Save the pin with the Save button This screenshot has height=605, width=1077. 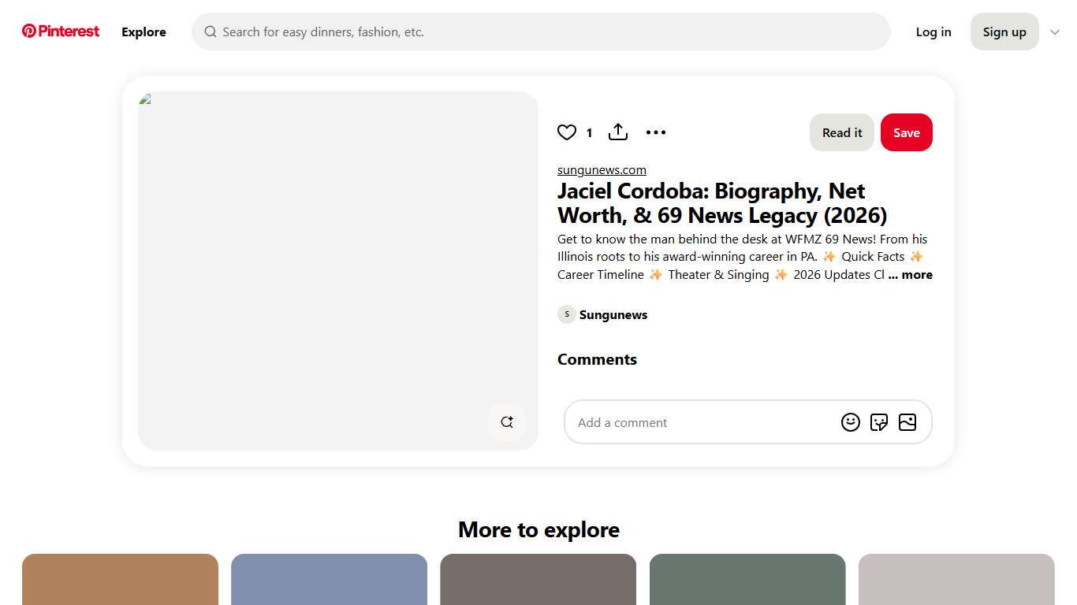906,132
